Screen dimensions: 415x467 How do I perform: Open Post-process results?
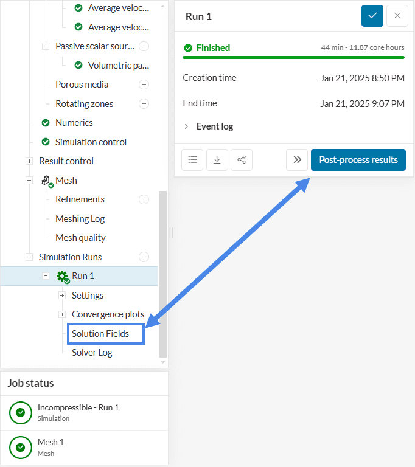pos(358,160)
